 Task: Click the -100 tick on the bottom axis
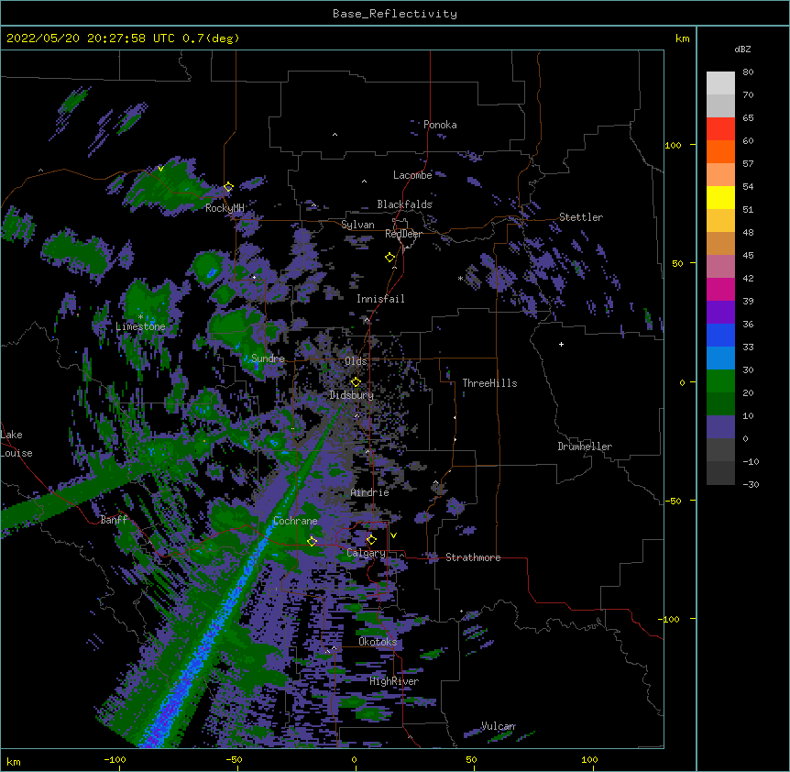115,760
